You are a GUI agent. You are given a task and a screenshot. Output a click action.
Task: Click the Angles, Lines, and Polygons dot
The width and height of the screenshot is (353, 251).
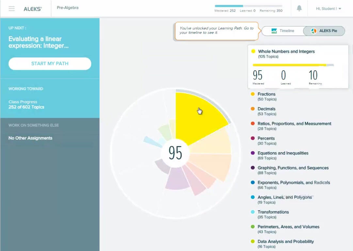point(253,197)
